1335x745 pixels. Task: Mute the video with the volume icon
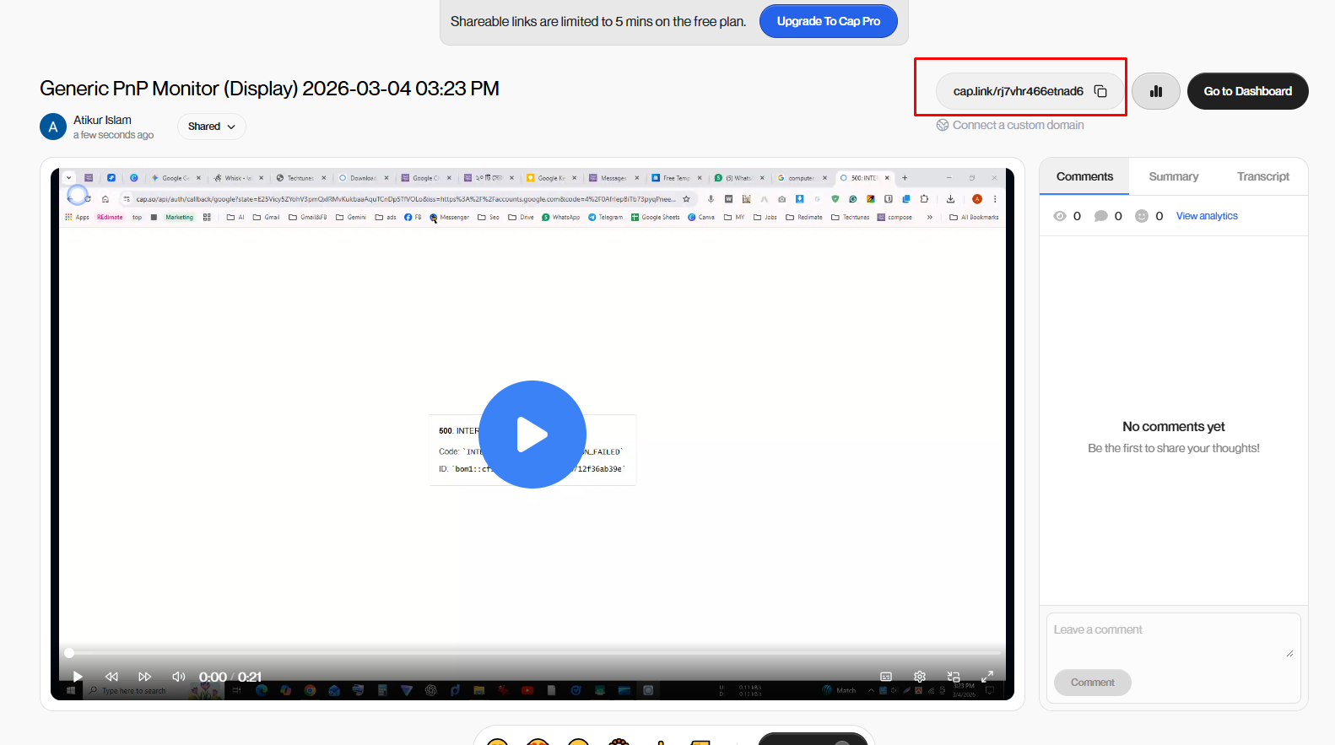179,677
